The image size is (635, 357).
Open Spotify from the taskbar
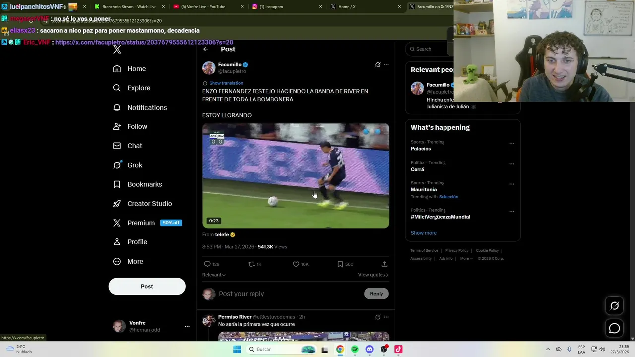tap(355, 349)
